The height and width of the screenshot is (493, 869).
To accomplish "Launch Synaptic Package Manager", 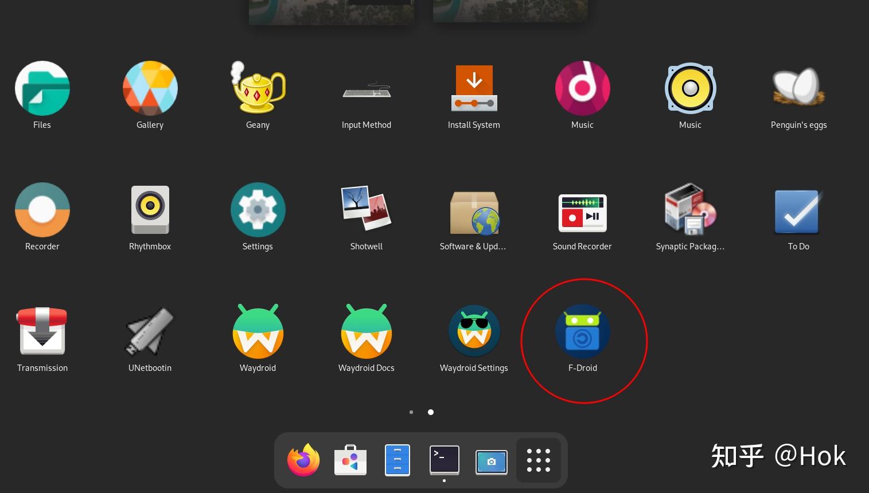I will [x=690, y=210].
